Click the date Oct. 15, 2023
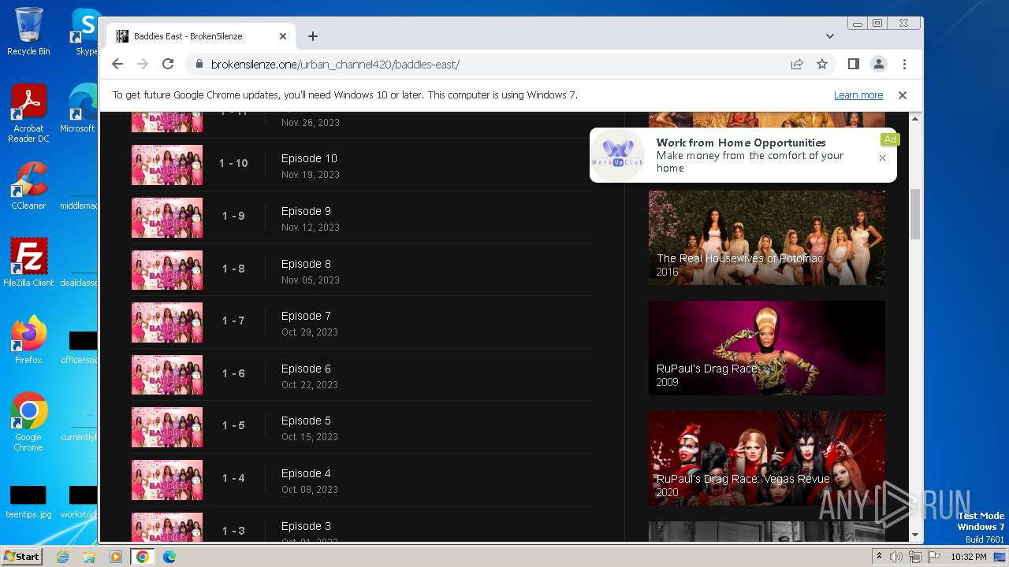This screenshot has height=567, width=1009. pyautogui.click(x=310, y=437)
